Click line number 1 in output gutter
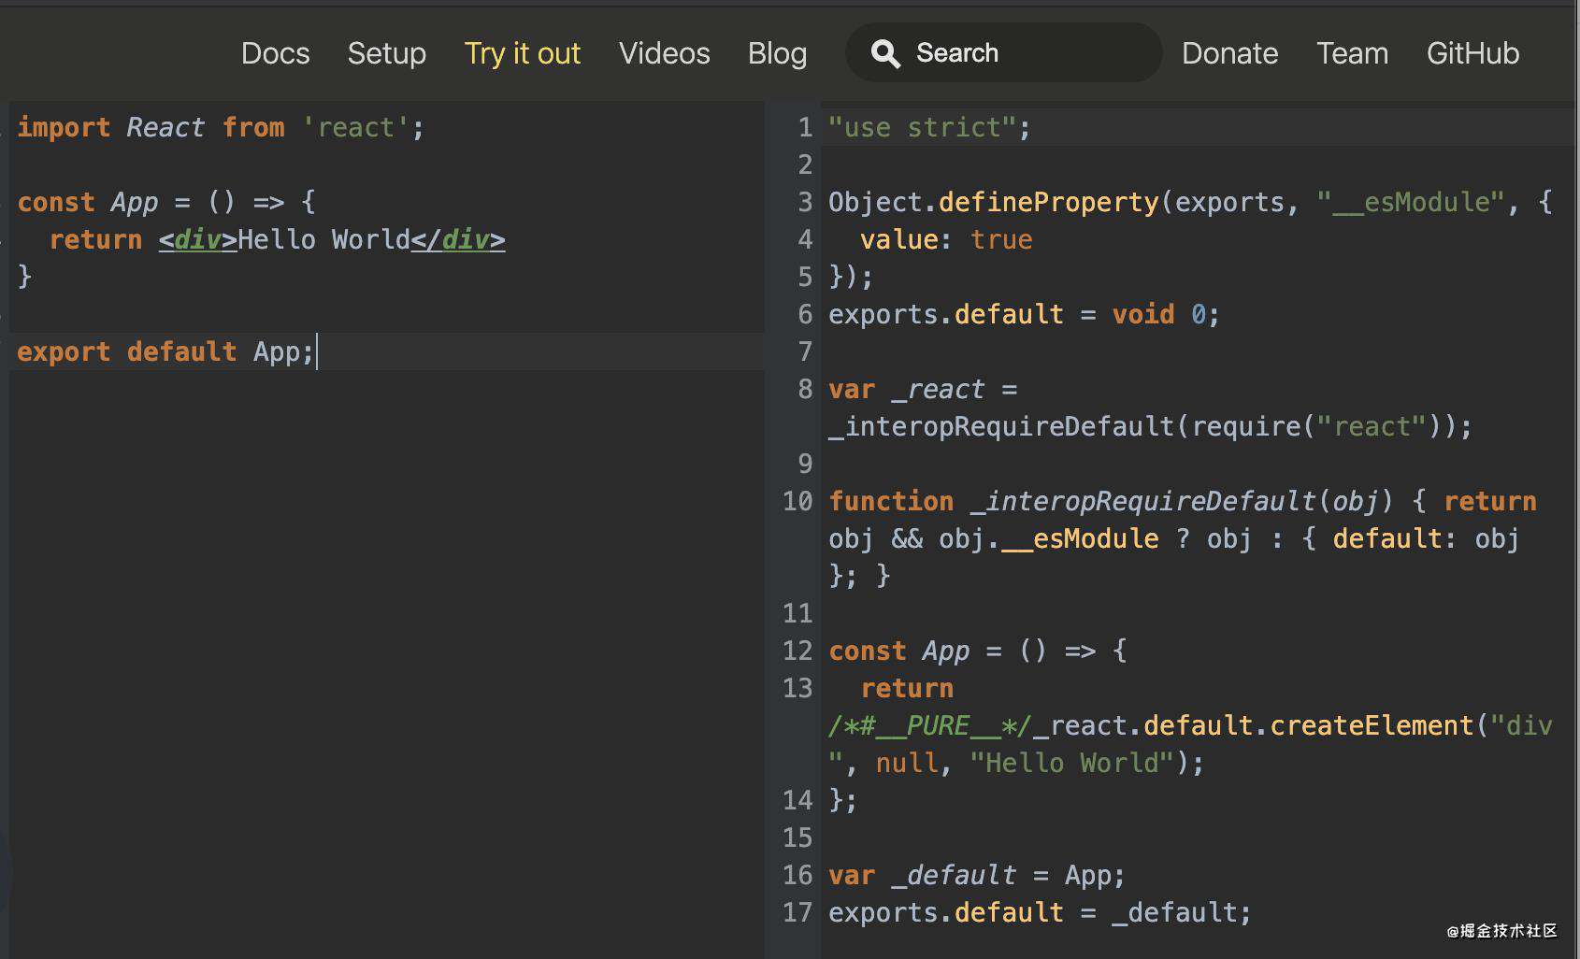This screenshot has width=1580, height=959. pos(805,127)
